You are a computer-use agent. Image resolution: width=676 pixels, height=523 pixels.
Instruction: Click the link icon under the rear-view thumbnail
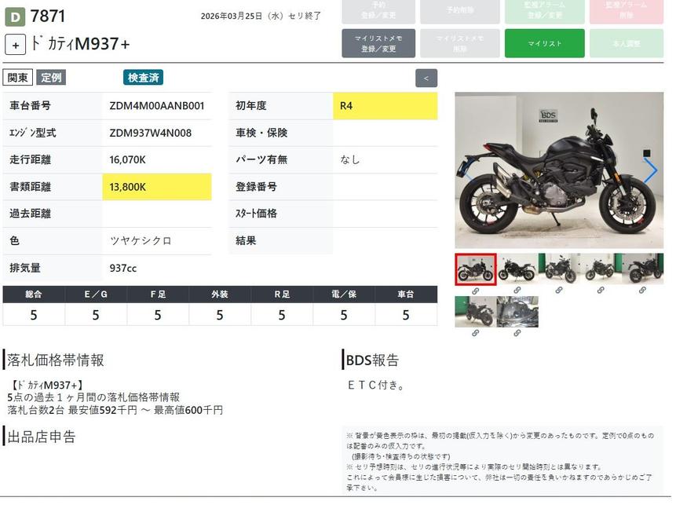[x=475, y=333]
